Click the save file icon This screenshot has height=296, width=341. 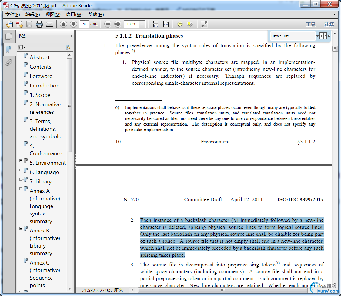[29, 24]
